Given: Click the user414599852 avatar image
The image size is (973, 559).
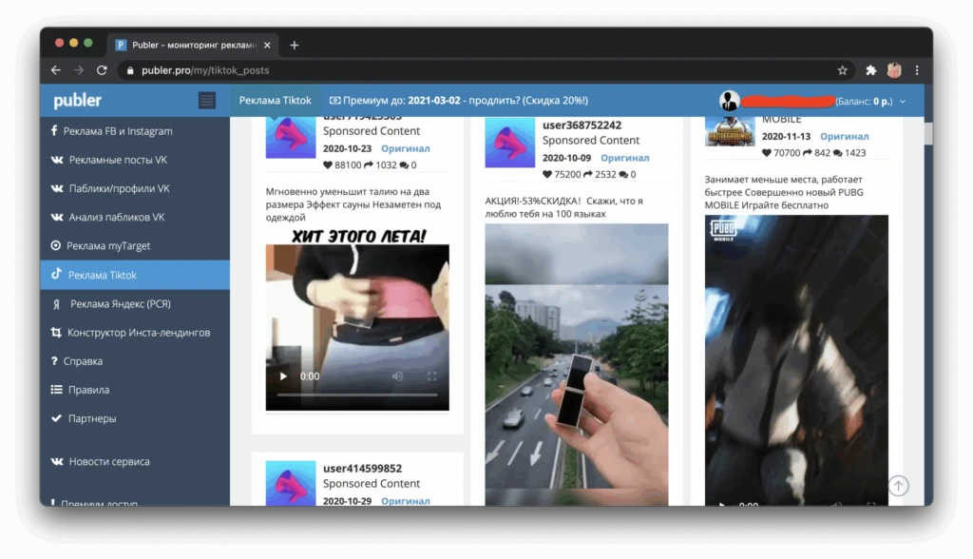Looking at the screenshot, I should coord(291,483).
